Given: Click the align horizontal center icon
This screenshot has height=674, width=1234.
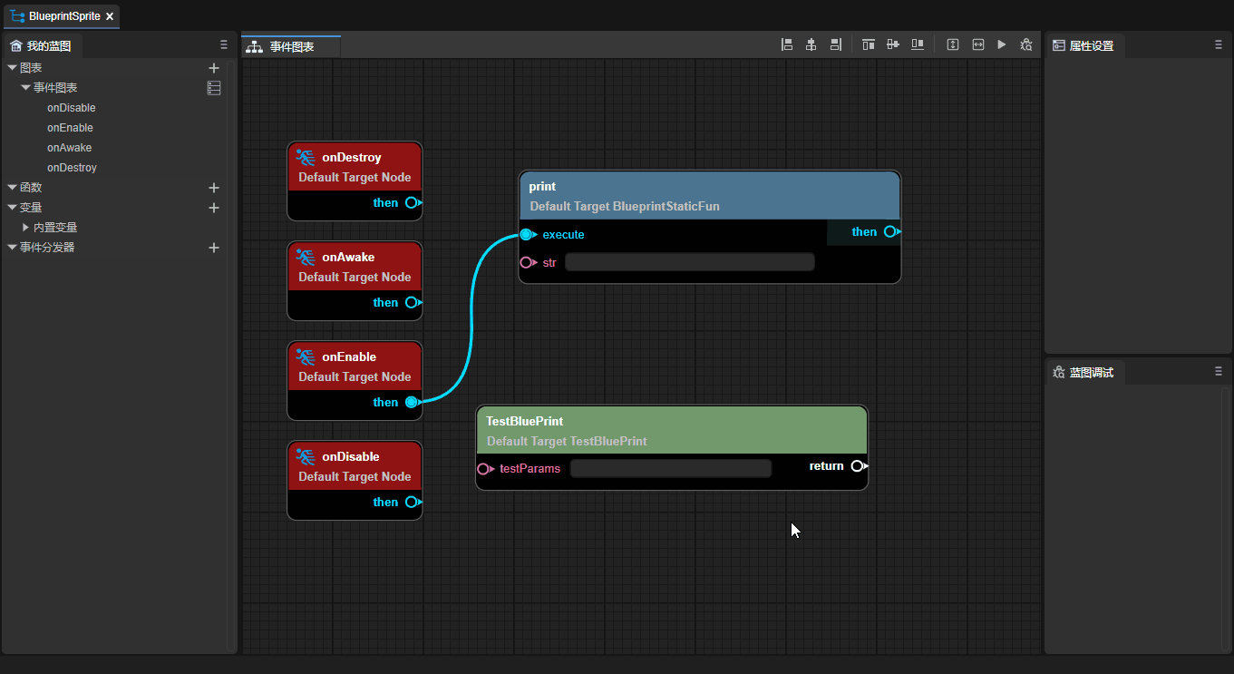Looking at the screenshot, I should (811, 44).
